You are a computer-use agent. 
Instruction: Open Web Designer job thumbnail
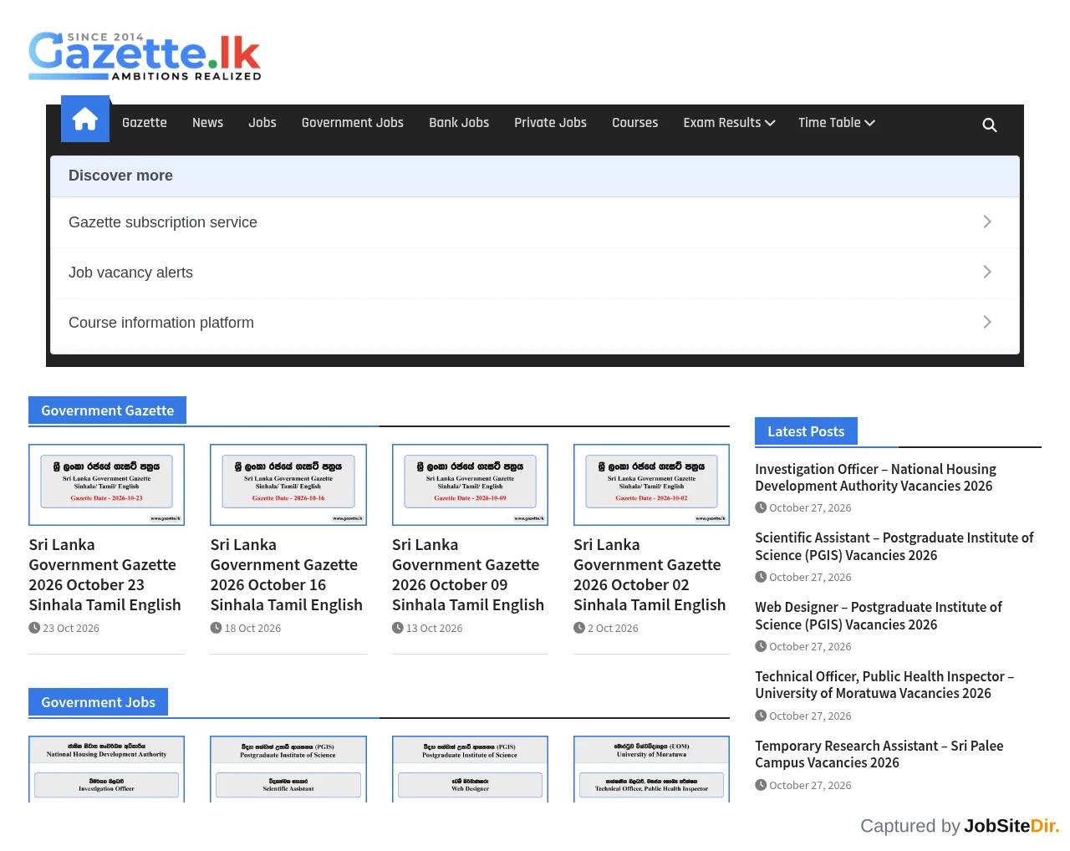tap(470, 769)
